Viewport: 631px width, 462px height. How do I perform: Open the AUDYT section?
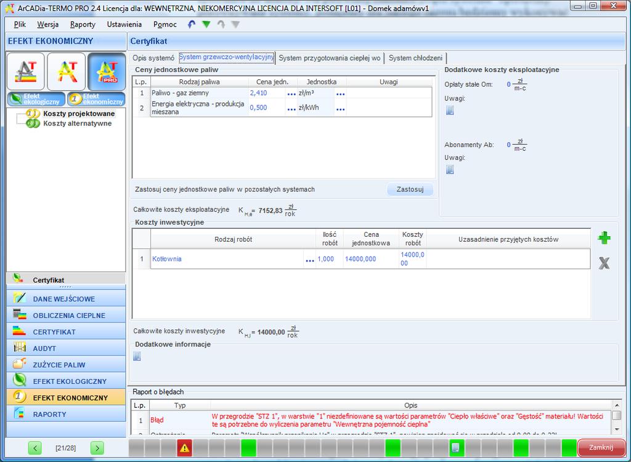point(66,348)
